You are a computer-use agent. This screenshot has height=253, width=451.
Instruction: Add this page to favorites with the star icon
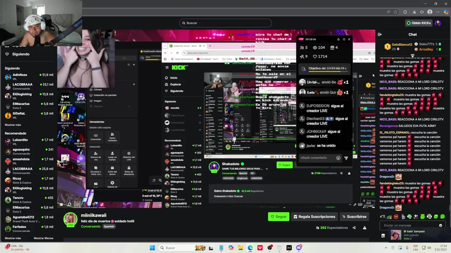(396, 12)
